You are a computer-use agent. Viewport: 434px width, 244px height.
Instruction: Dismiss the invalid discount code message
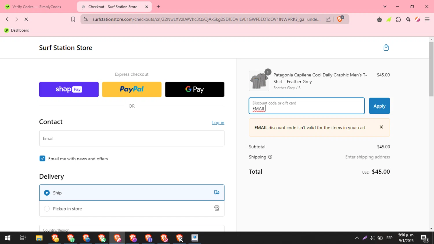click(381, 127)
